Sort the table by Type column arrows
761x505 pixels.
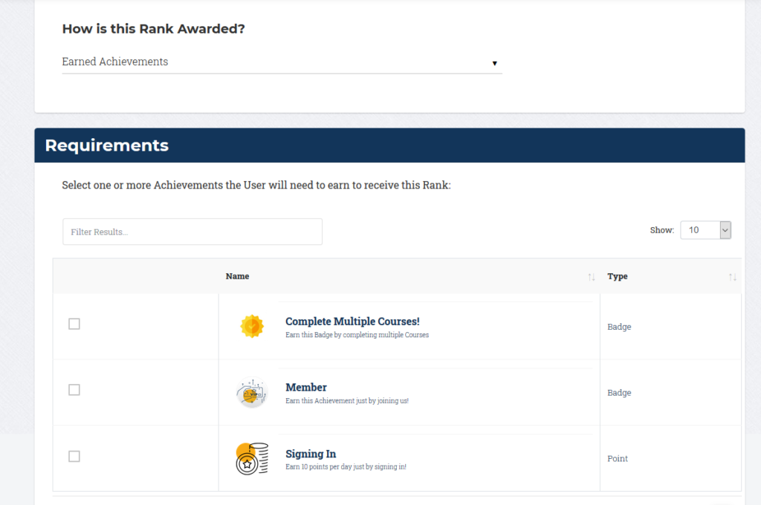[x=732, y=277]
